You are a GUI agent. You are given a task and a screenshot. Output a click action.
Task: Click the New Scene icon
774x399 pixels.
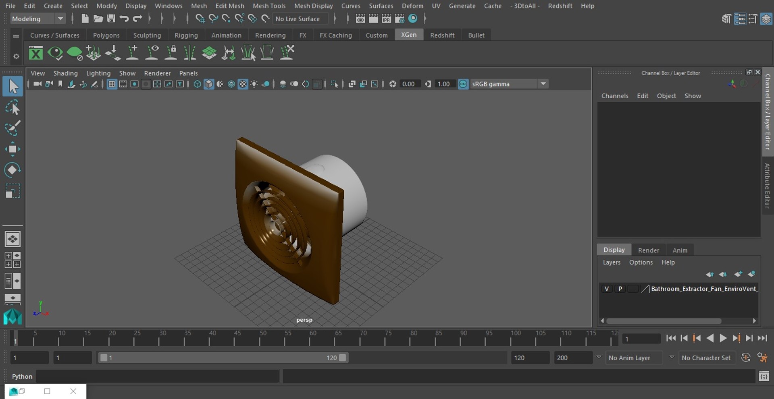[x=85, y=19]
